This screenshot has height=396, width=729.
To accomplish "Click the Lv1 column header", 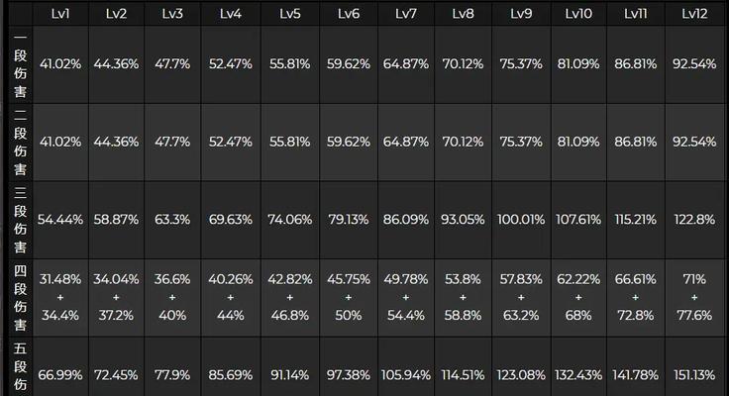I will [59, 14].
